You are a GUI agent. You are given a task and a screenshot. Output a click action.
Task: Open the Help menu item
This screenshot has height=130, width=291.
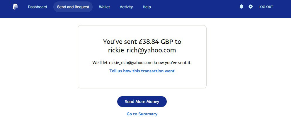tap(147, 7)
